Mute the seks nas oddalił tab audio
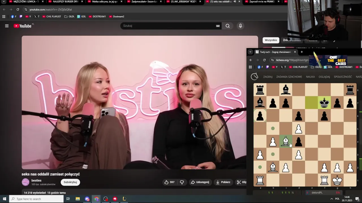The image size is (362, 203). coord(235,2)
